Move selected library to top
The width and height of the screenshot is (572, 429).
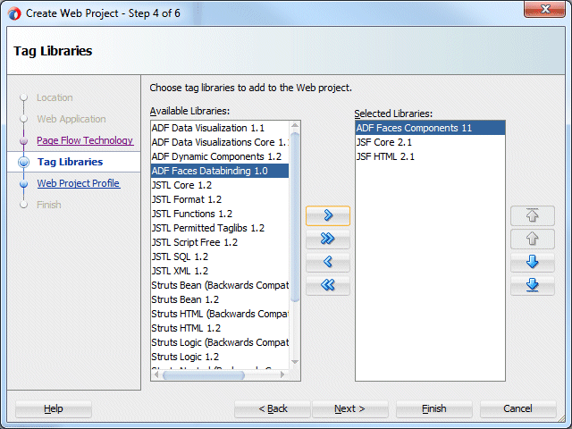point(533,215)
